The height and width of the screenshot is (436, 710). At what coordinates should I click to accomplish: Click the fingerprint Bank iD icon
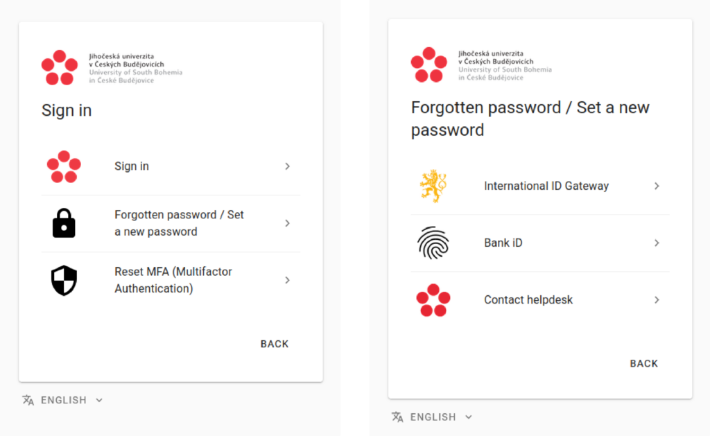pyautogui.click(x=433, y=243)
